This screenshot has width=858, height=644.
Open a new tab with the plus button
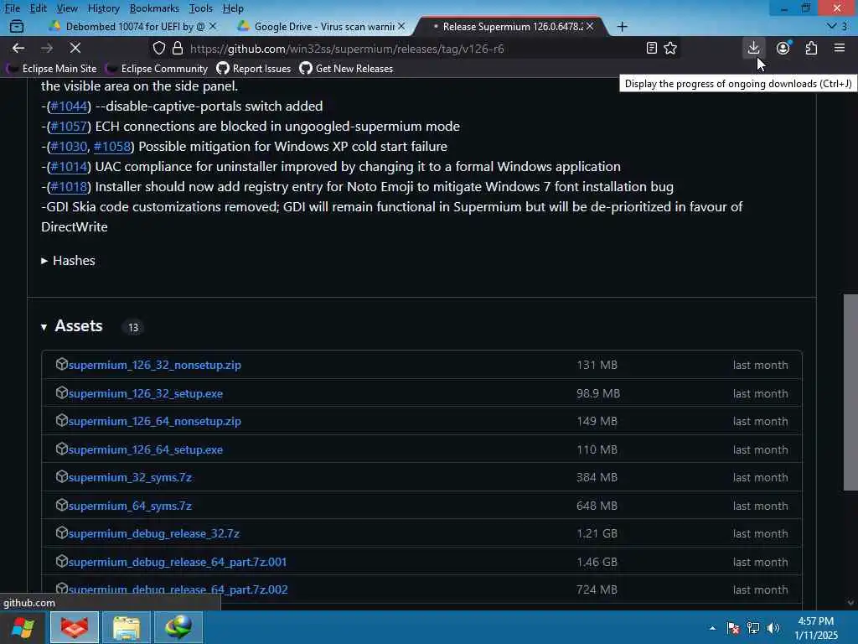pos(623,26)
